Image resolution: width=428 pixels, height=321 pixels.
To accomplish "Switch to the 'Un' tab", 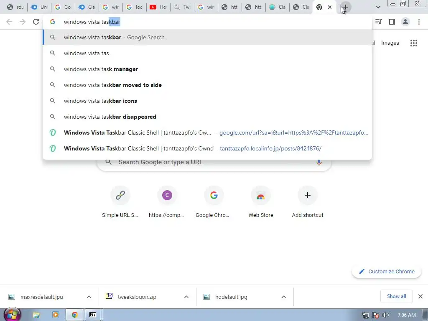I will pos(39,7).
